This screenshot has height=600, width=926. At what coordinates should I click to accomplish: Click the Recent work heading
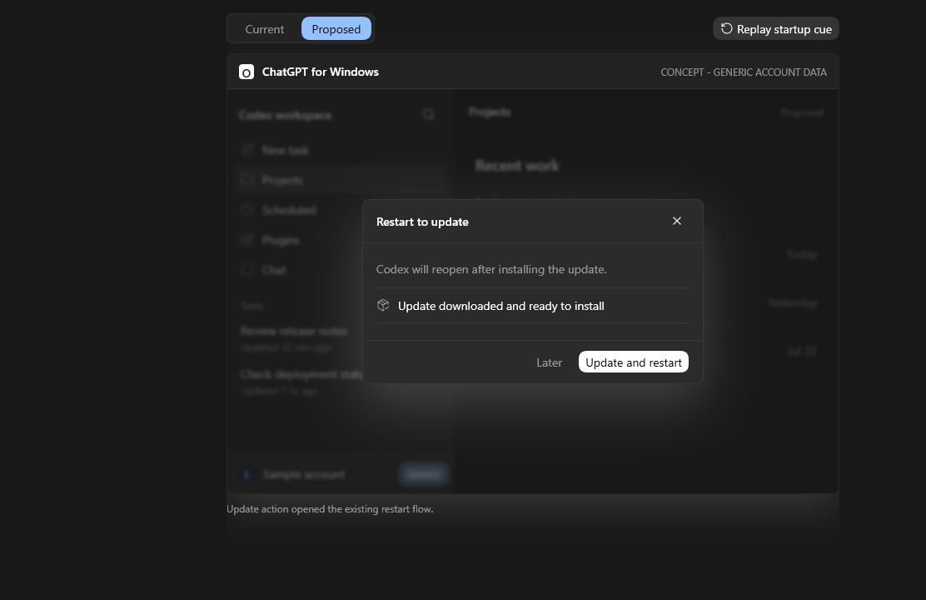(517, 166)
